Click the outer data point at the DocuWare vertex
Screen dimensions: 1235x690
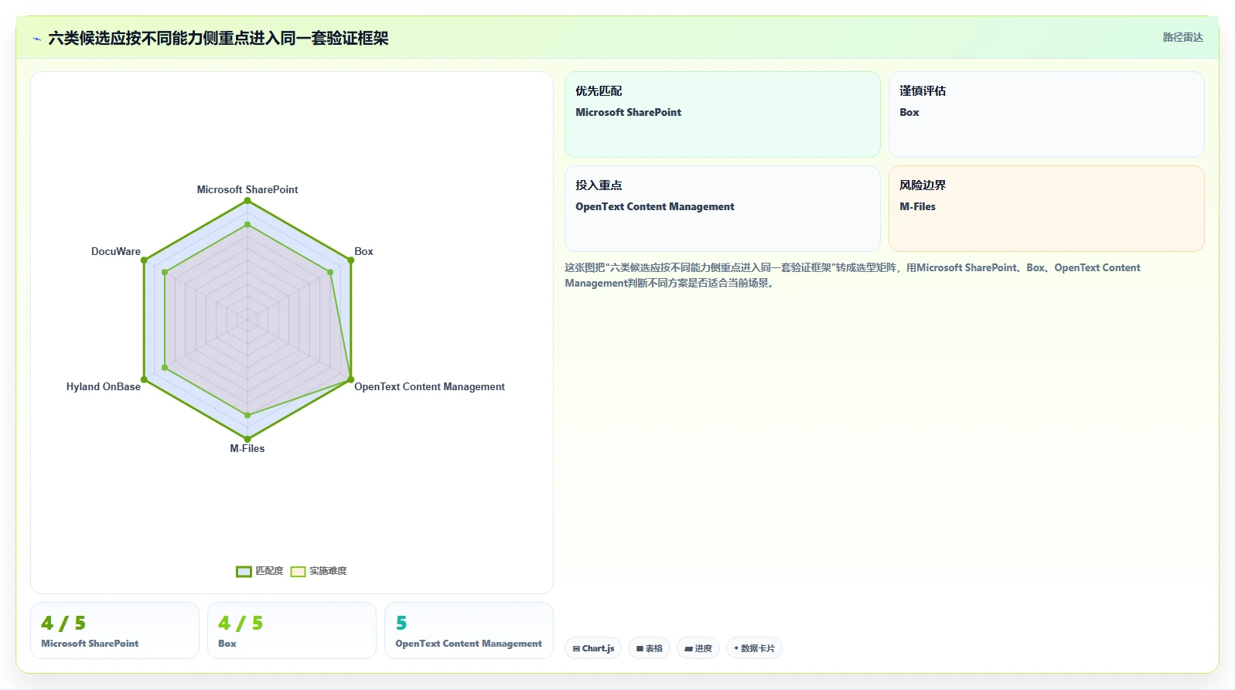144,260
